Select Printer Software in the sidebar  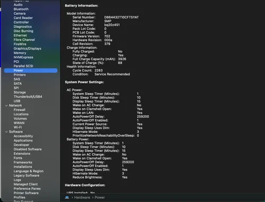[x=26, y=193]
